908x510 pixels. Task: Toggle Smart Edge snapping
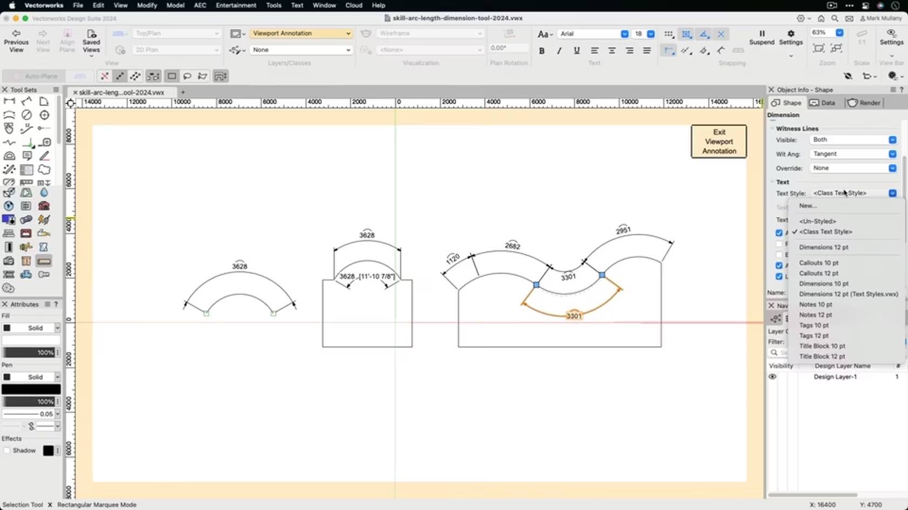pos(686,51)
